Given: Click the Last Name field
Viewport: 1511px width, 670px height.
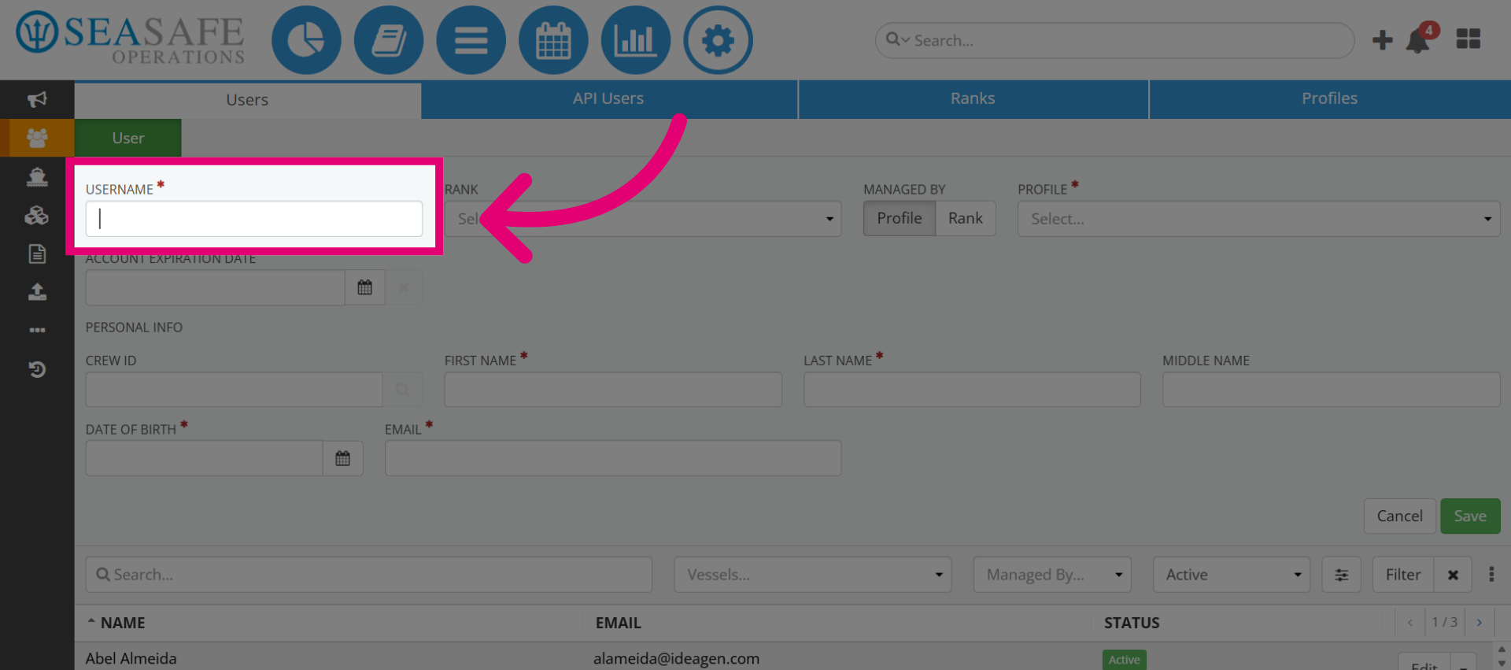Looking at the screenshot, I should 972,389.
